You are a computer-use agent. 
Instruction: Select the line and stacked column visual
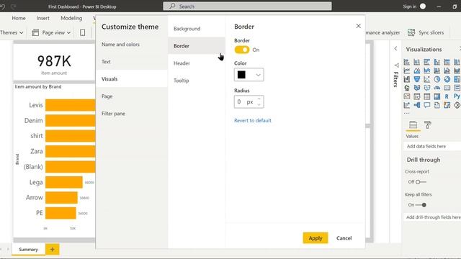tap(437, 71)
